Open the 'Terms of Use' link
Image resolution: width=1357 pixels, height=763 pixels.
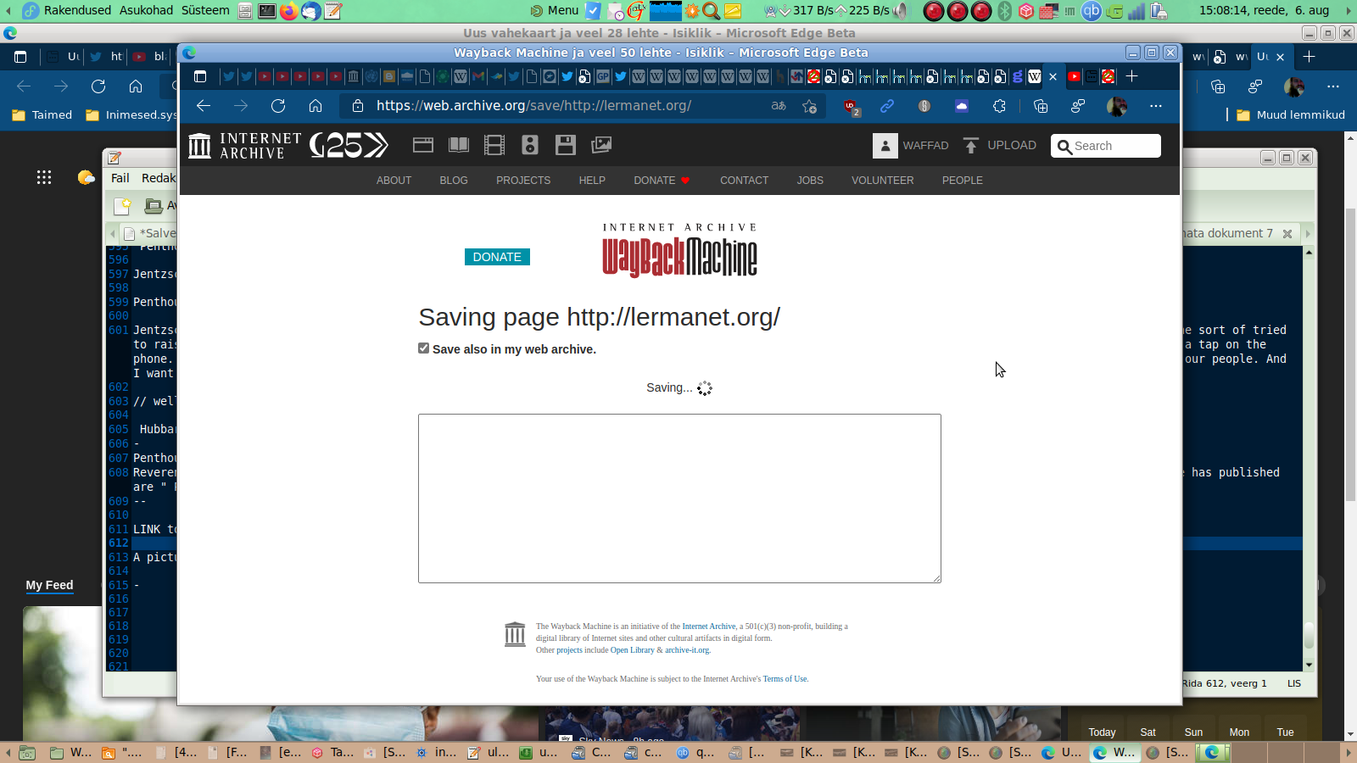(785, 679)
